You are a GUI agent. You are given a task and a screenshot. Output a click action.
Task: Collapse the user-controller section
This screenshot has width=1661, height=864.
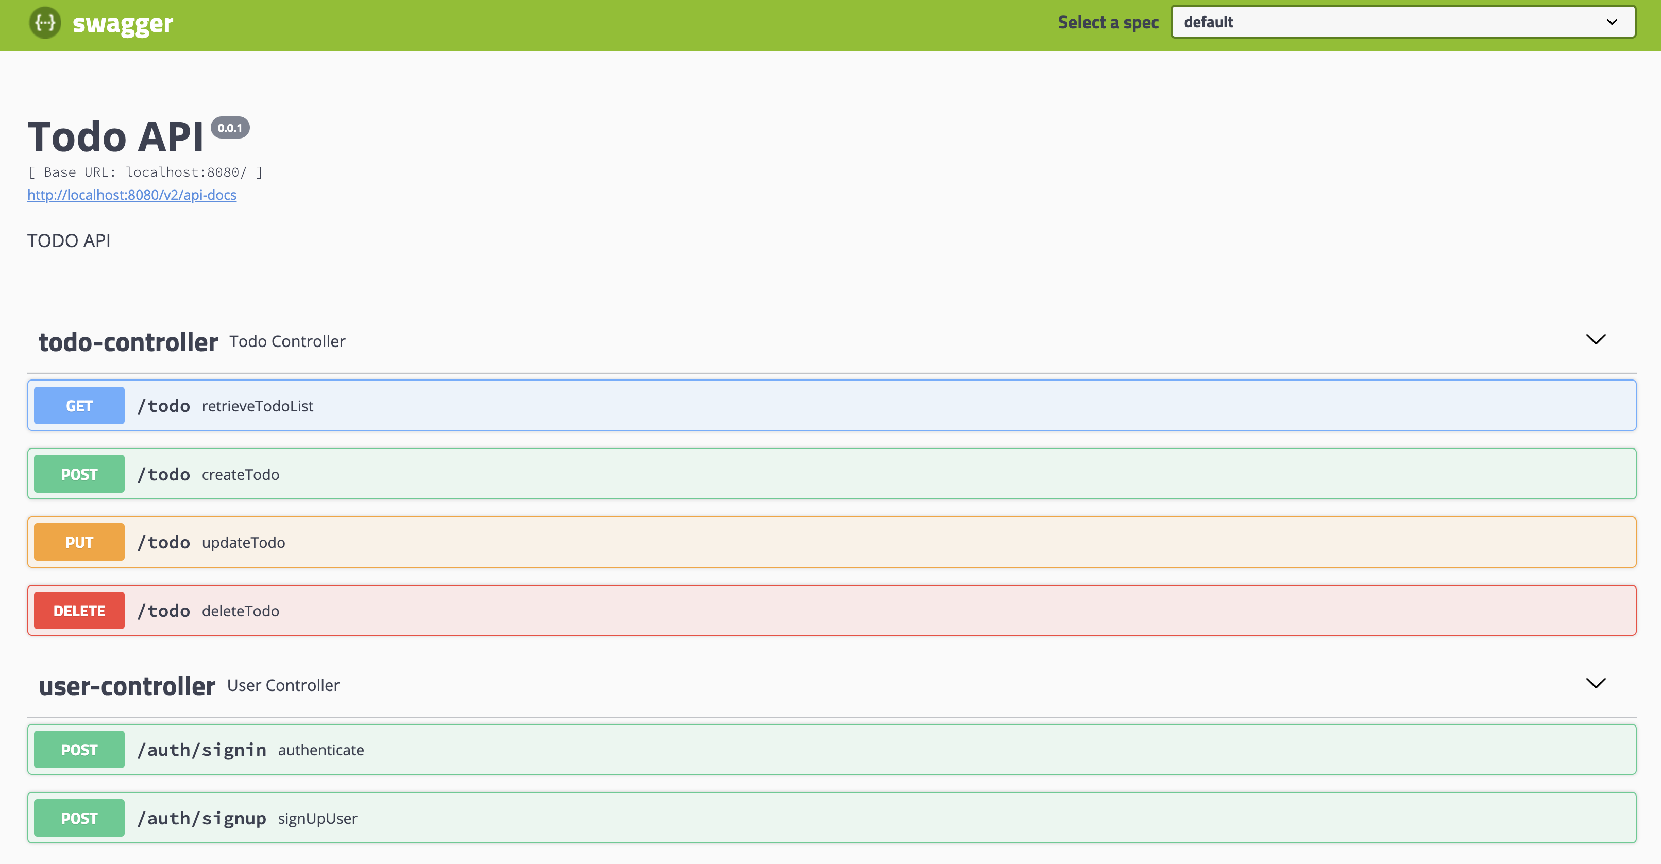tap(1596, 684)
